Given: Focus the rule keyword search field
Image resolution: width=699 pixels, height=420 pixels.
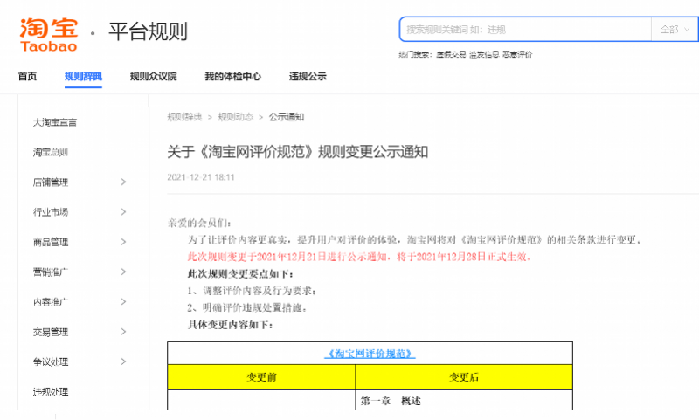Looking at the screenshot, I should 525,30.
